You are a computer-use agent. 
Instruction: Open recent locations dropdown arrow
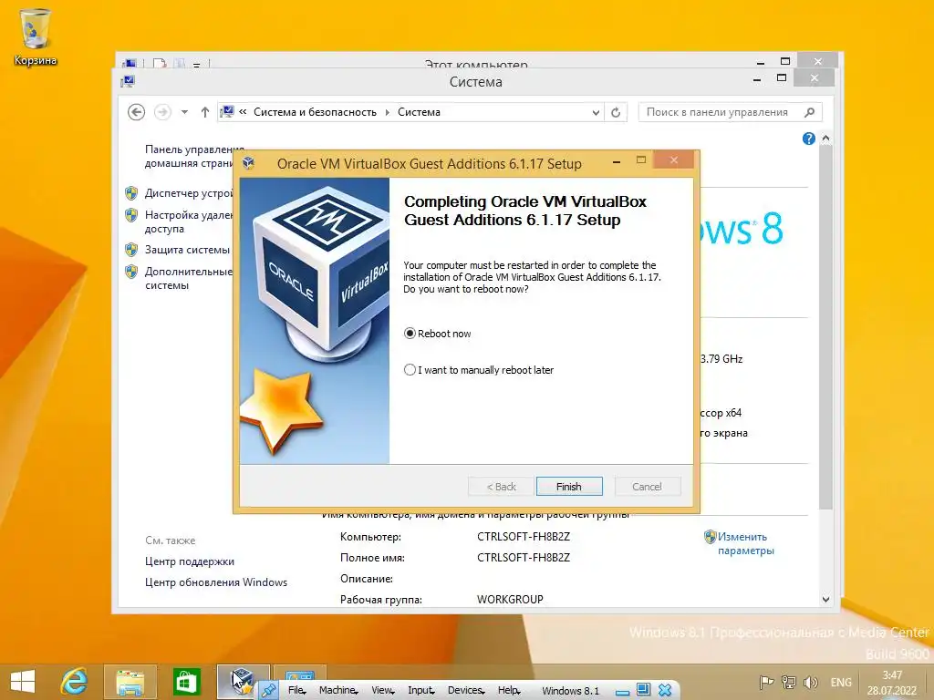(x=184, y=112)
